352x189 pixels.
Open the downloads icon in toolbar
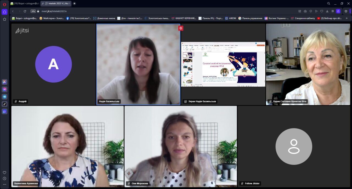pos(327,11)
